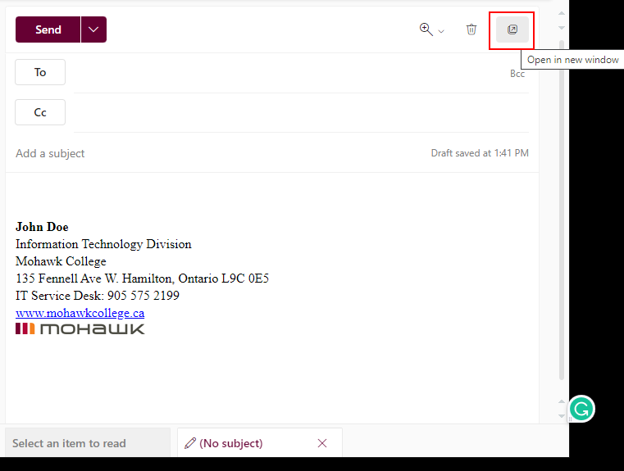This screenshot has width=624, height=471.
Task: Open the zoom level chevron
Action: pyautogui.click(x=441, y=31)
